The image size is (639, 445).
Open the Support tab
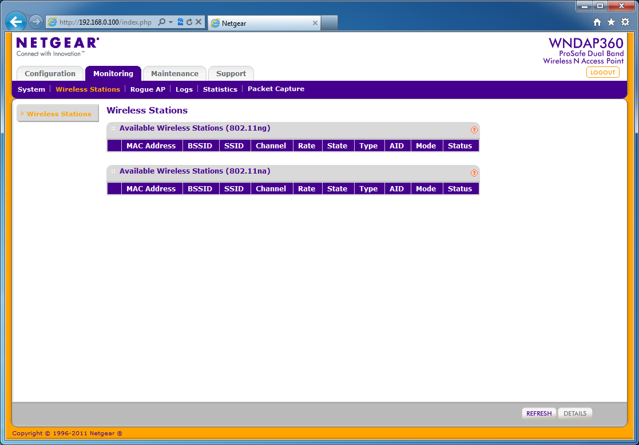point(231,74)
